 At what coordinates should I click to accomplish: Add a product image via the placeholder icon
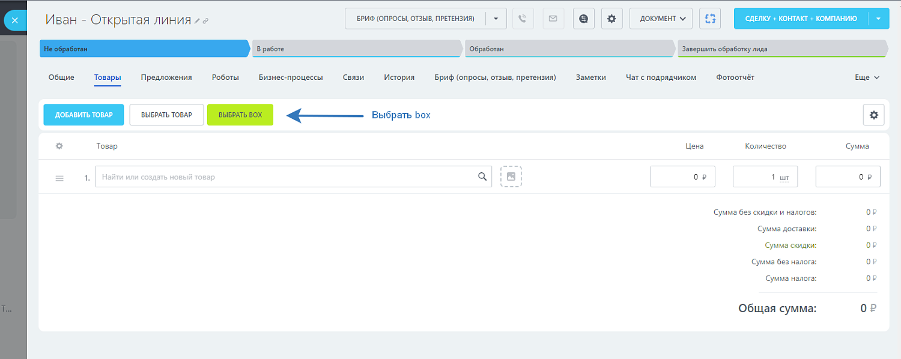tap(511, 176)
